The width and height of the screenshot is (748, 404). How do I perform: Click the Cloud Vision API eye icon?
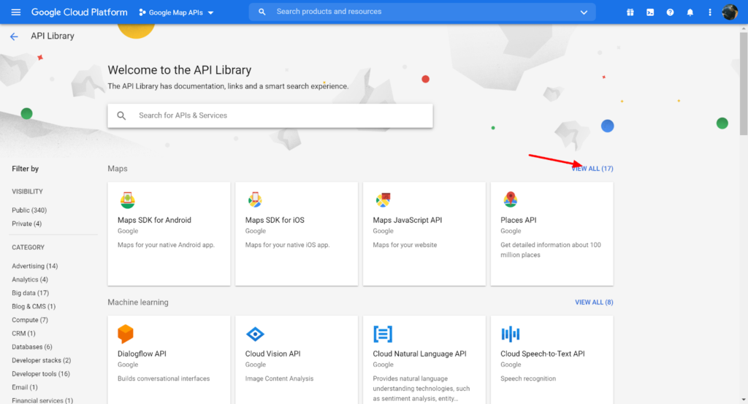[255, 334]
